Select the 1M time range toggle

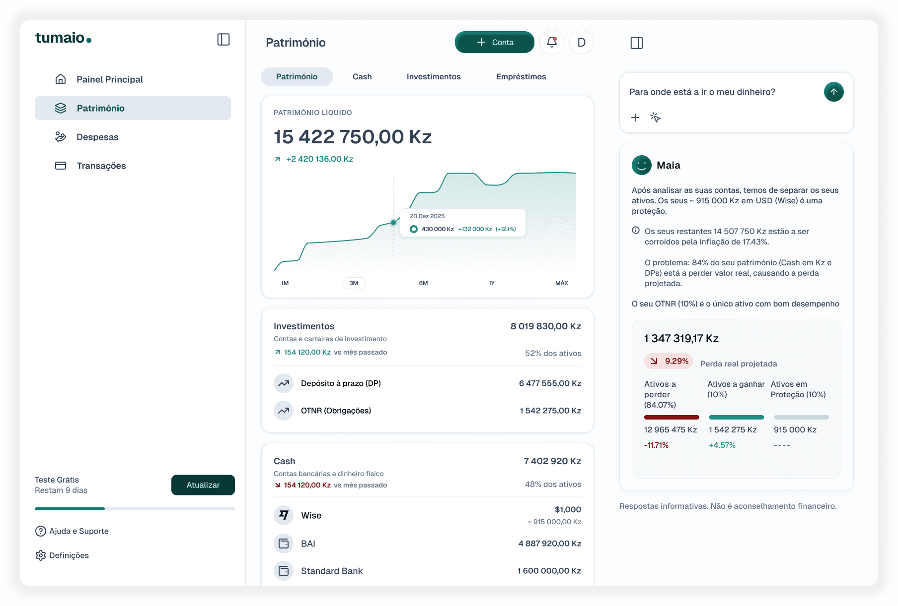click(x=285, y=283)
